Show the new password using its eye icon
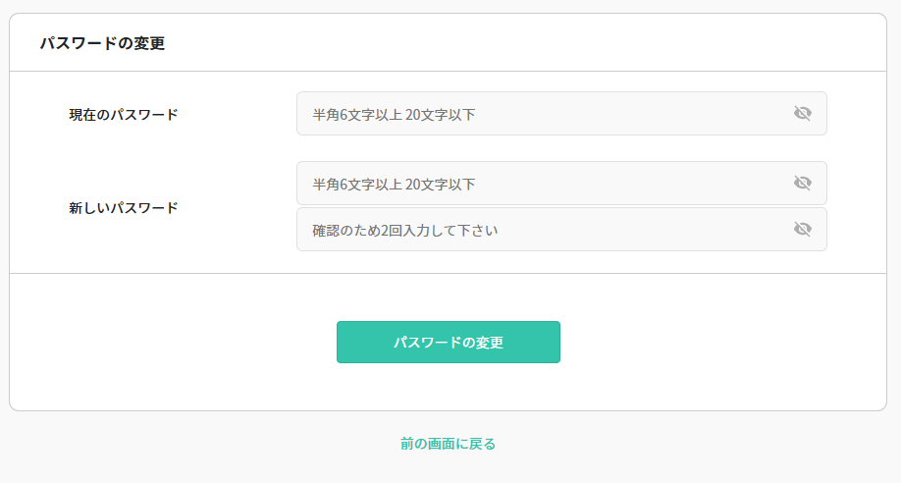 tap(803, 184)
